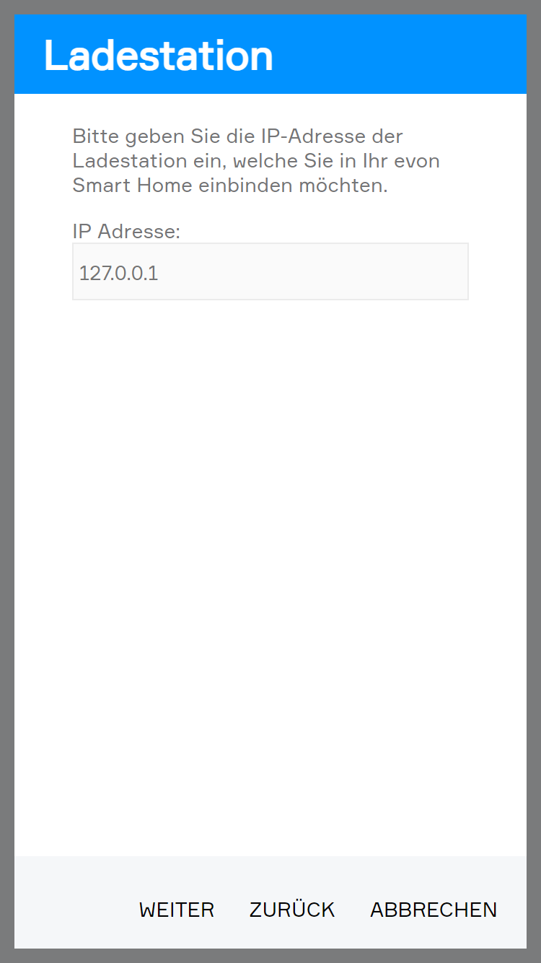This screenshot has width=541, height=963.
Task: Click the gray footer bar left of WEITER
Action: tap(72, 902)
